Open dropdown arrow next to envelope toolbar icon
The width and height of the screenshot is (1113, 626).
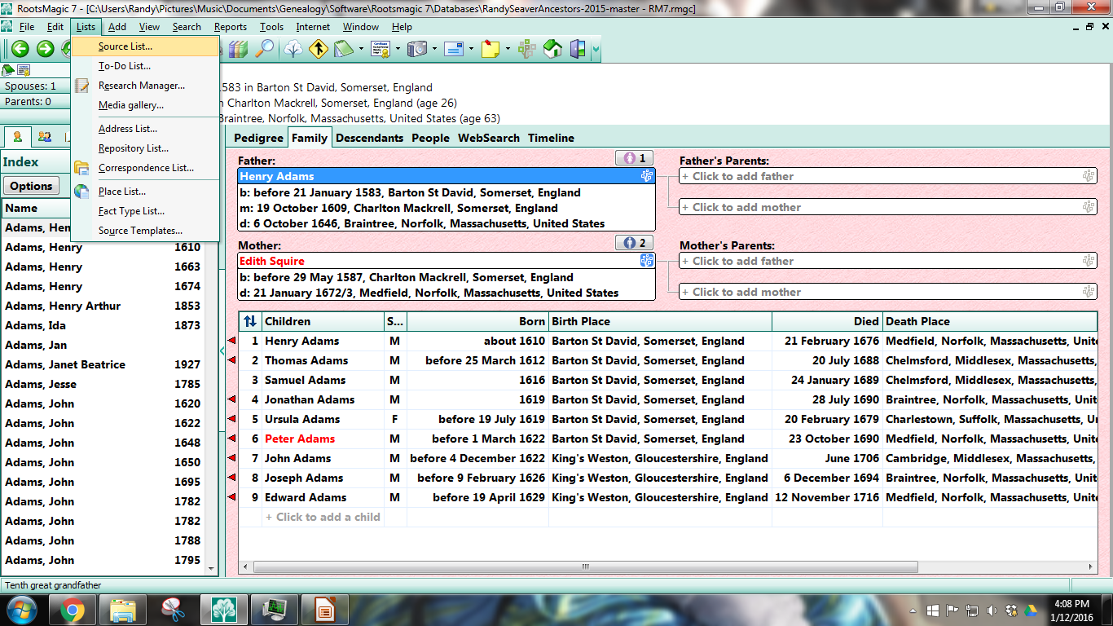(x=471, y=49)
